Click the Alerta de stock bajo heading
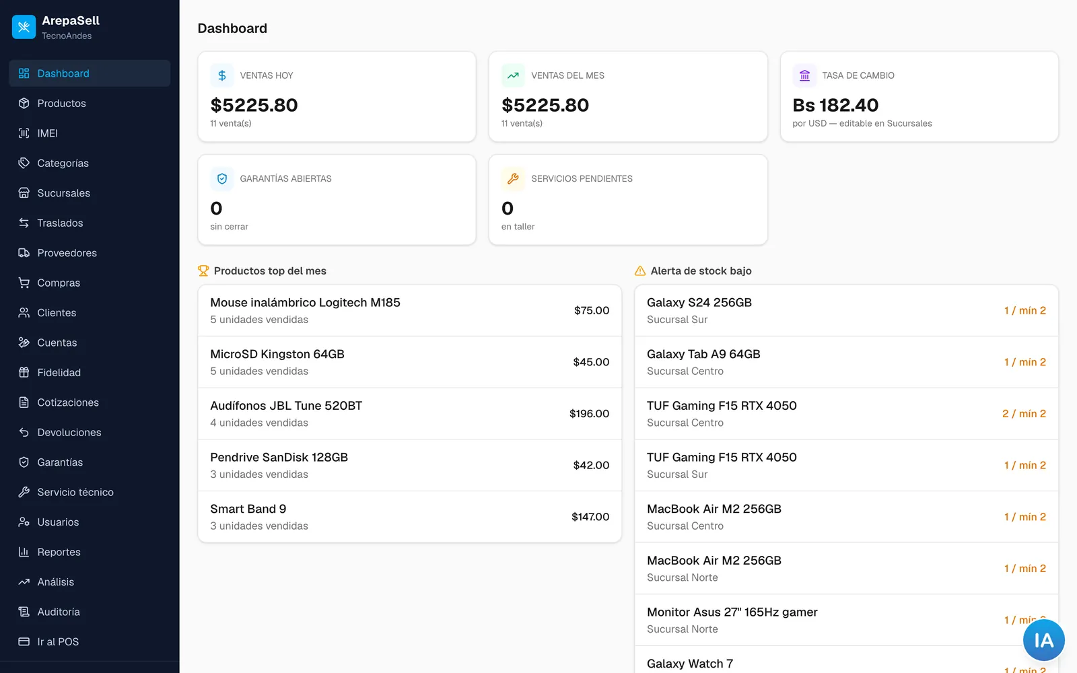The image size is (1077, 673). (x=701, y=271)
